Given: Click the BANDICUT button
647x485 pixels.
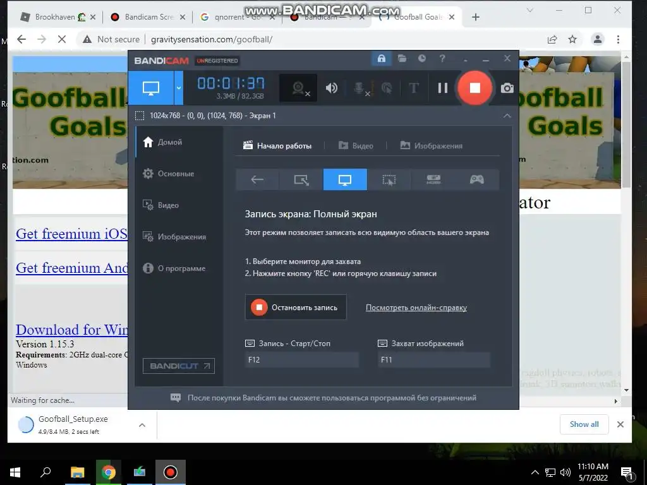Looking at the screenshot, I should coord(179,366).
